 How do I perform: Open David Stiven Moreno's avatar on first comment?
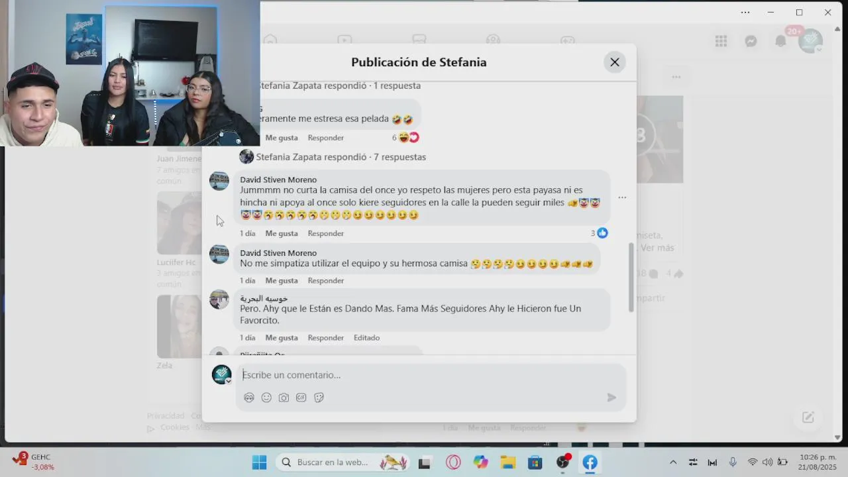[x=219, y=181]
